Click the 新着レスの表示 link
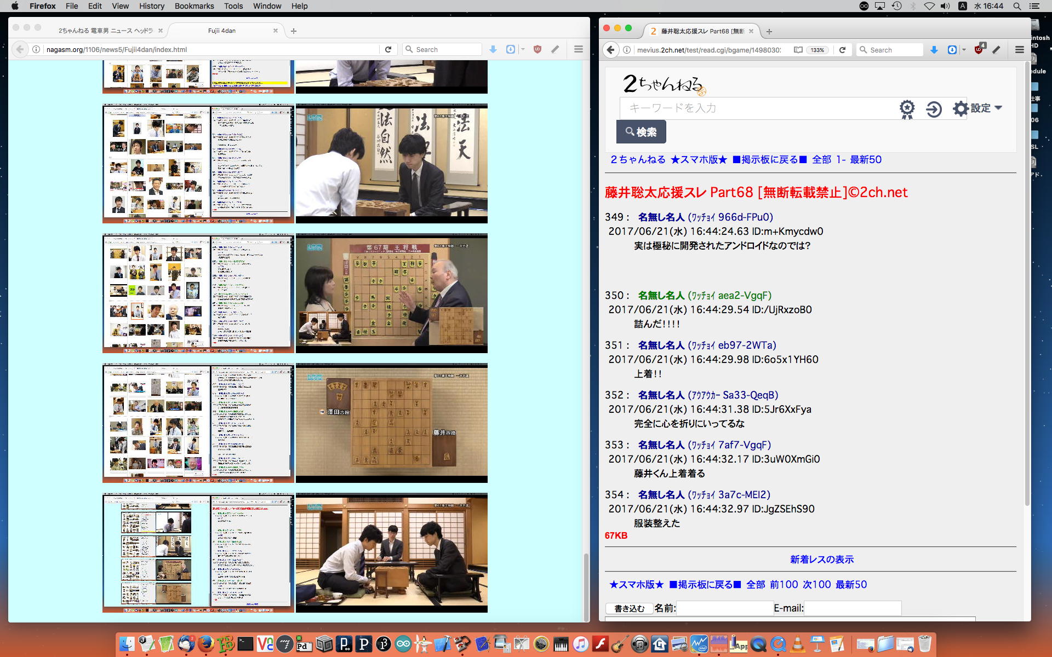Viewport: 1052px width, 657px height. 821,559
